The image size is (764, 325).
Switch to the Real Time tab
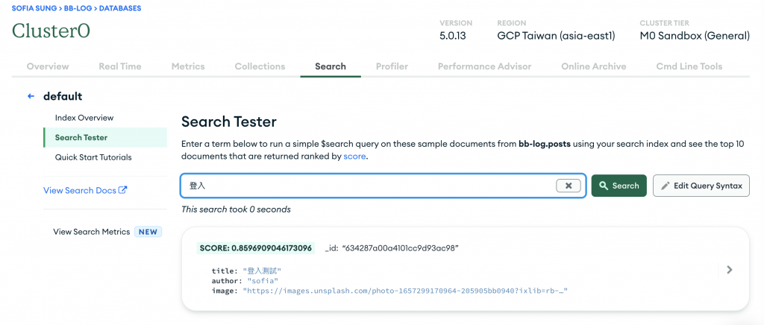click(119, 66)
